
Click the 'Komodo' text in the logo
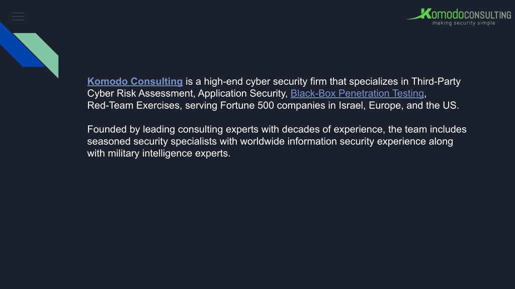442,14
